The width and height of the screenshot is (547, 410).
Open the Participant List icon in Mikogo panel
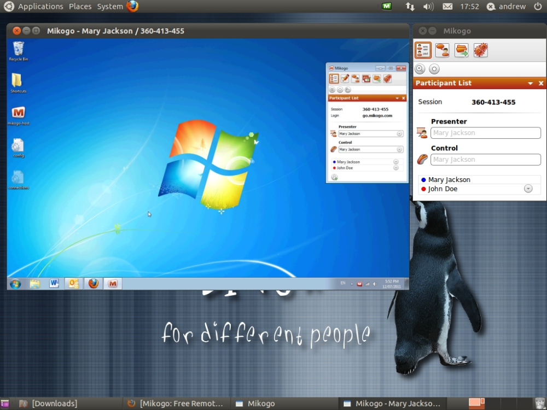[x=423, y=50]
